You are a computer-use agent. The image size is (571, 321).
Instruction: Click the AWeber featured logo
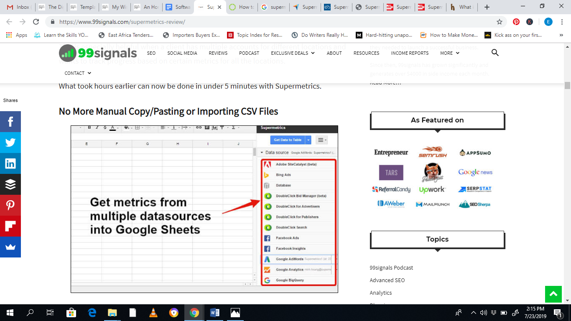click(x=391, y=204)
